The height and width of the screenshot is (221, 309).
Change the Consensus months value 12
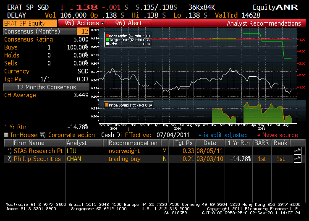[x=83, y=31]
